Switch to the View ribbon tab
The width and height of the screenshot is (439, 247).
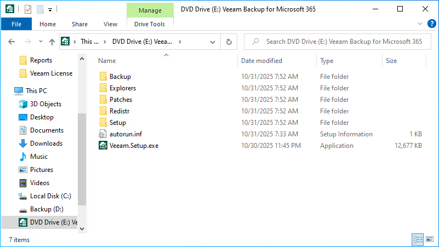110,24
